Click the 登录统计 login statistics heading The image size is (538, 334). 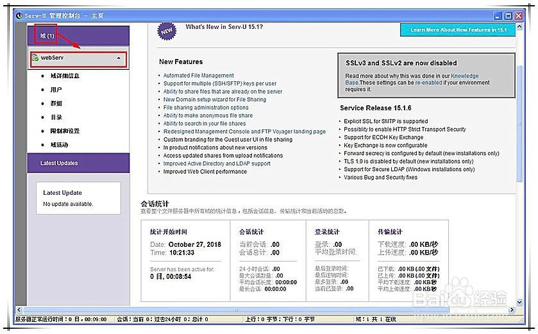point(327,232)
